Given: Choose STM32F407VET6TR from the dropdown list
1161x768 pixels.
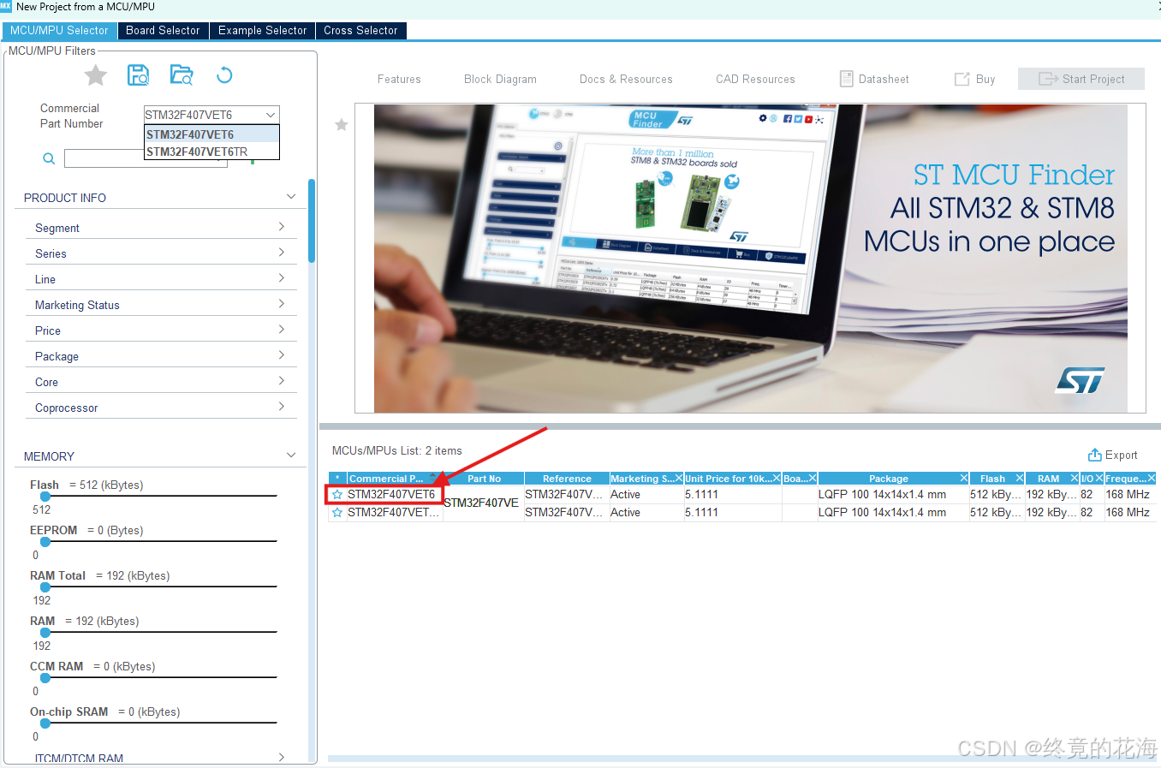Looking at the screenshot, I should pyautogui.click(x=211, y=152).
